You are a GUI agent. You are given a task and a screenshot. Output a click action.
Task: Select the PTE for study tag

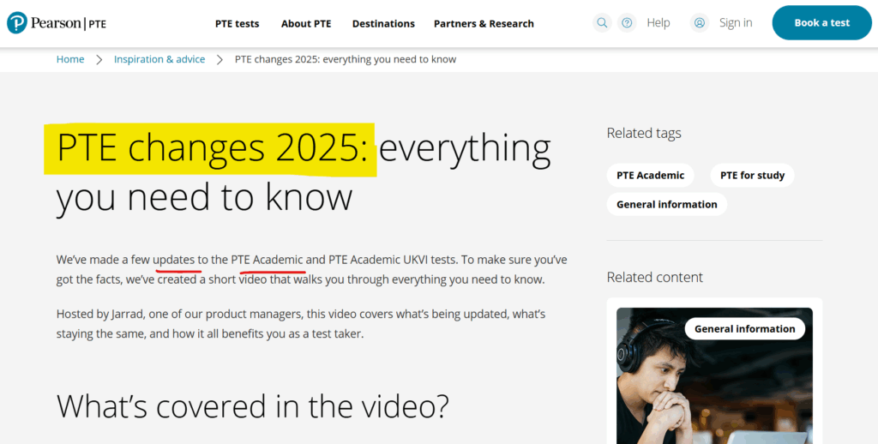tap(752, 175)
